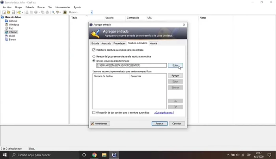Click the Notas column header

(215, 18)
